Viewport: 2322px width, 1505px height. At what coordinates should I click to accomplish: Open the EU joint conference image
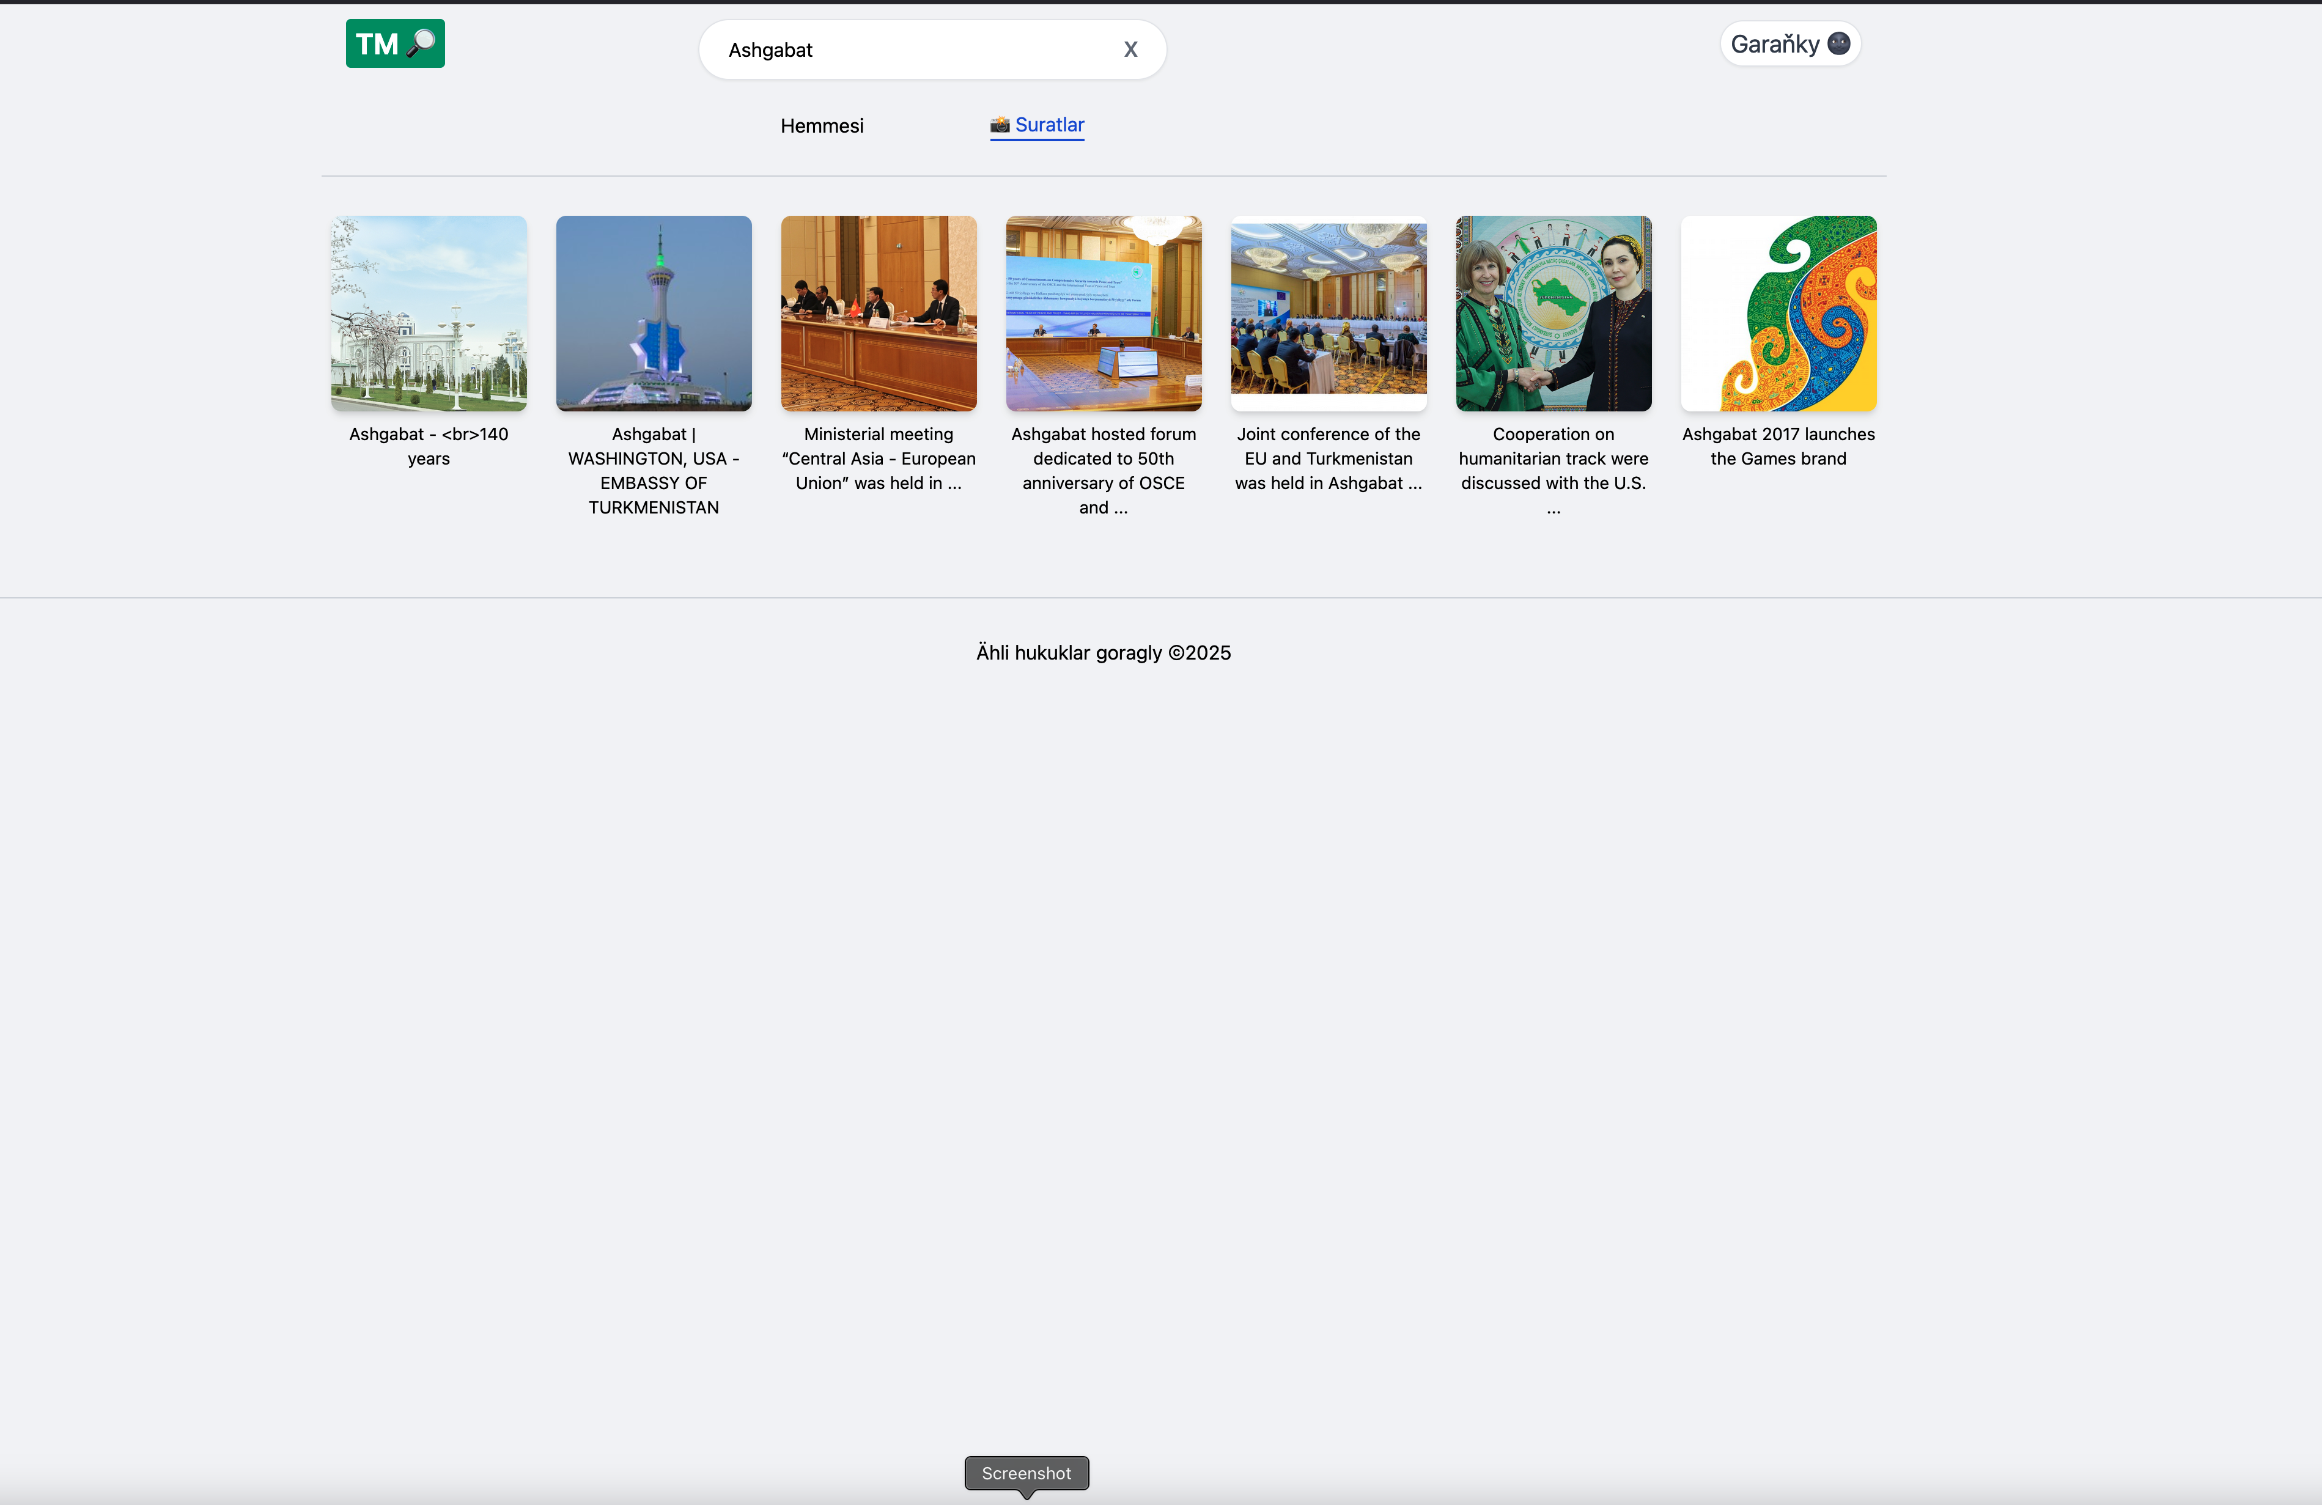1329,313
